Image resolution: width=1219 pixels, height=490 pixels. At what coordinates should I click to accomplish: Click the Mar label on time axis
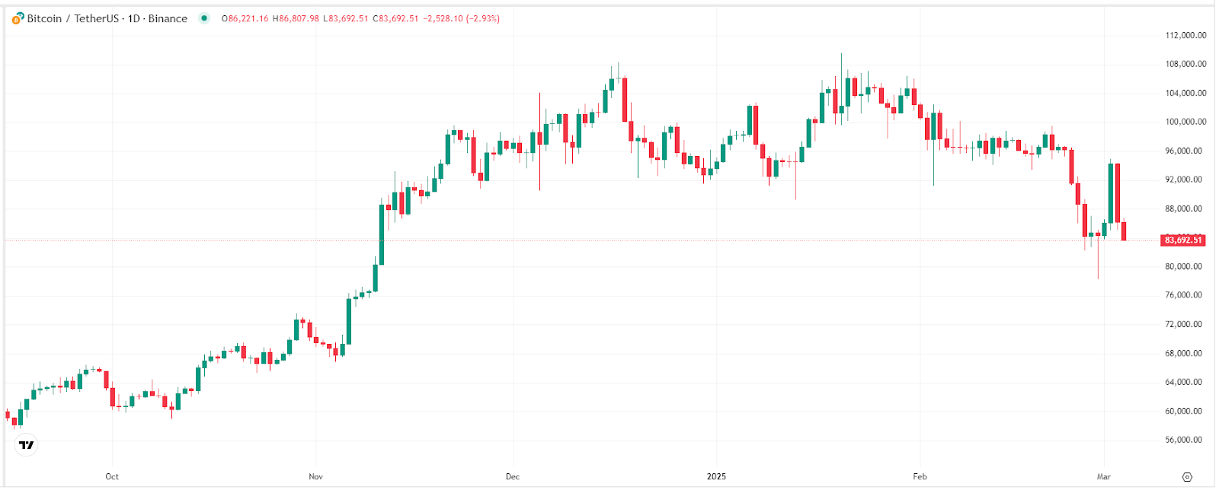(1103, 477)
